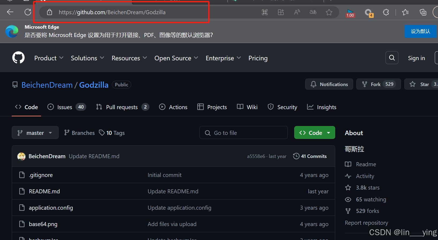Fork the repository with the Fork button

click(x=379, y=84)
